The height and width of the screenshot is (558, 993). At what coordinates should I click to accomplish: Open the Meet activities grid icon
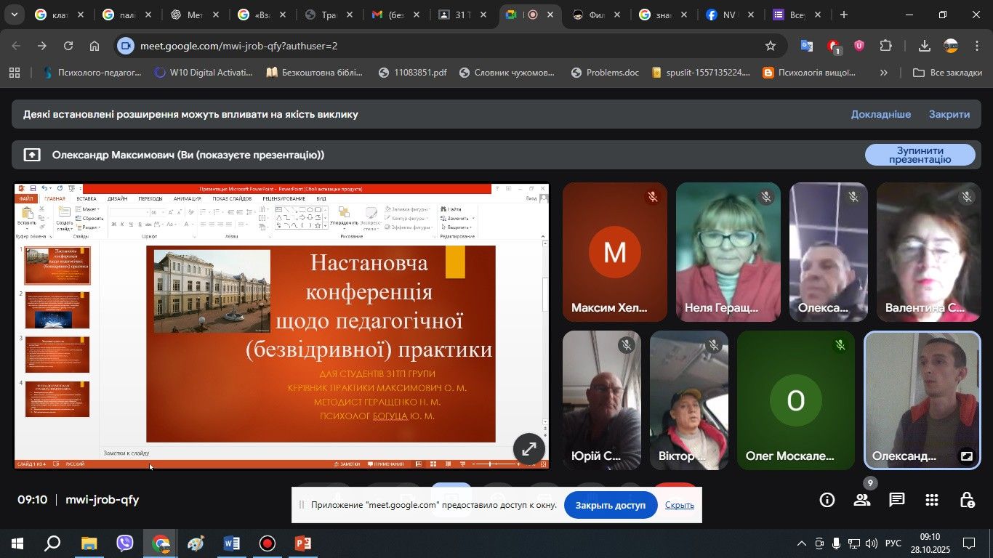932,500
